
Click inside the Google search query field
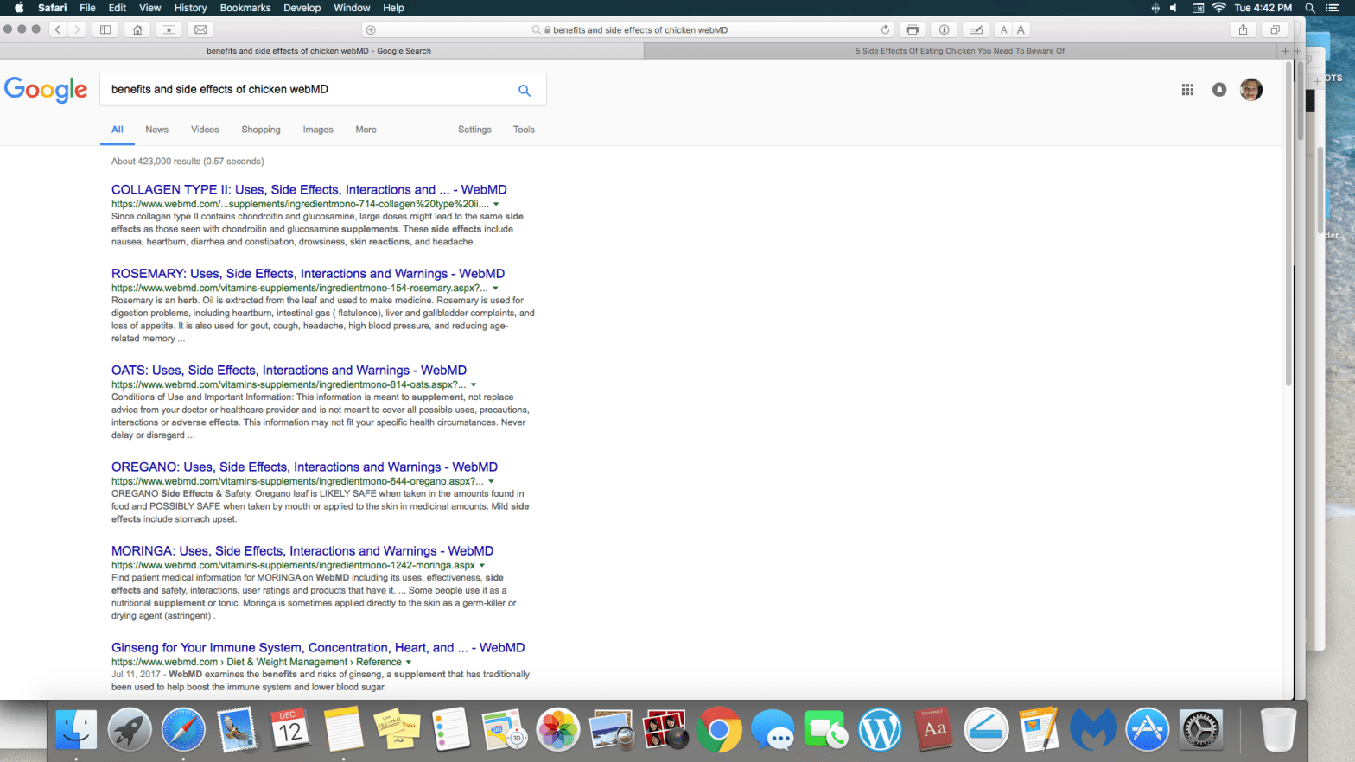[x=302, y=90]
